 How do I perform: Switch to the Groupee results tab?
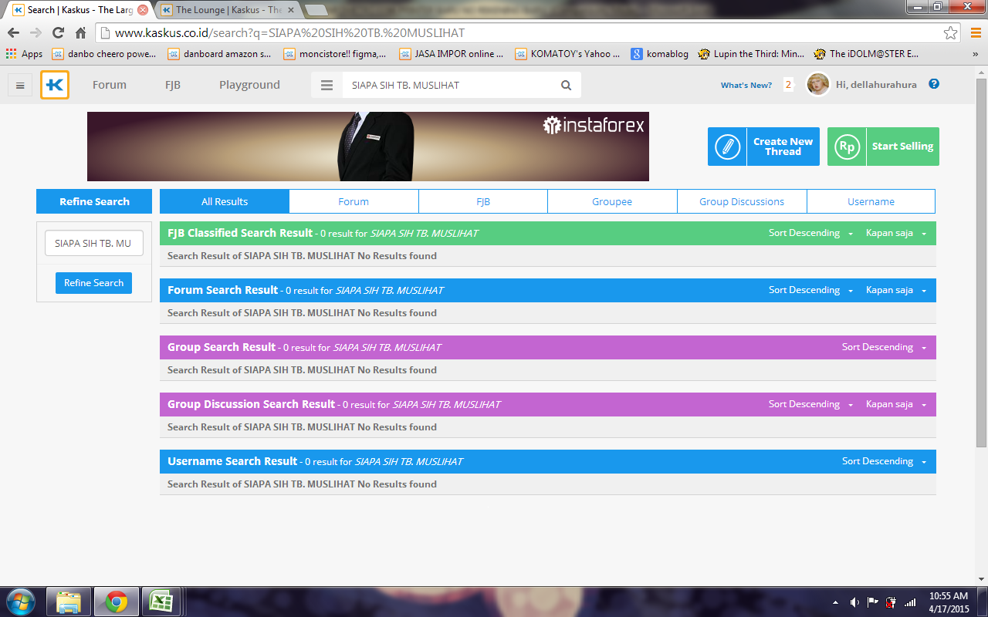(x=612, y=201)
